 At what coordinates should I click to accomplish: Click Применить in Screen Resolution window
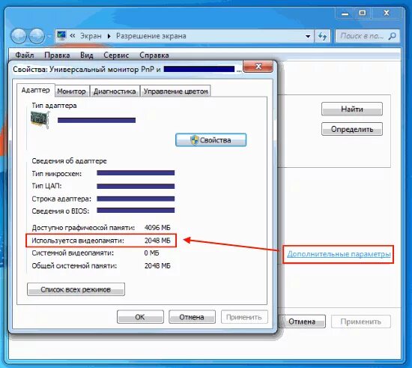click(x=361, y=322)
